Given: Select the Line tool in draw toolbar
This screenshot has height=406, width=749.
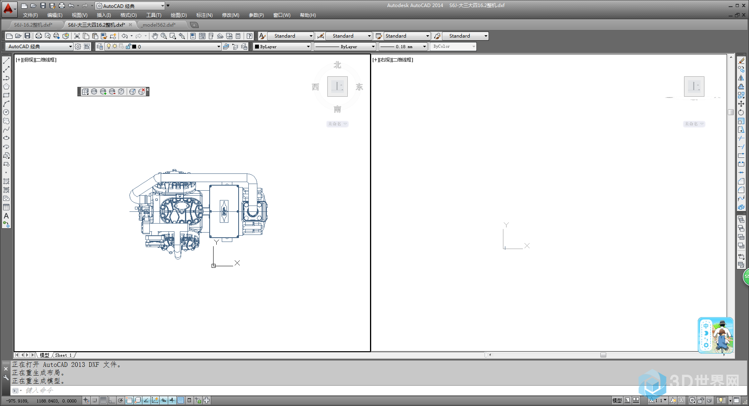Looking at the screenshot, I should (6, 61).
